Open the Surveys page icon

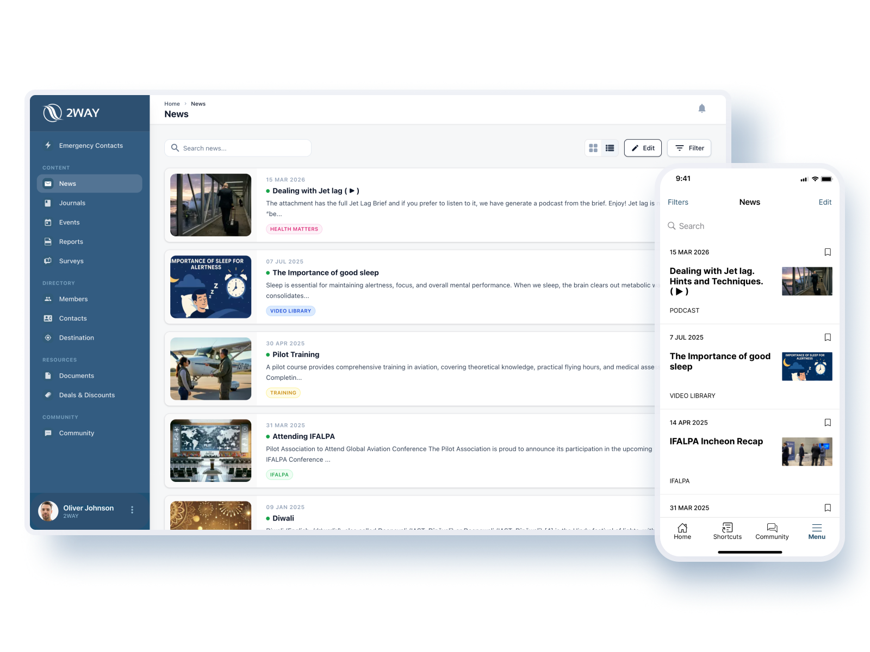pos(48,261)
